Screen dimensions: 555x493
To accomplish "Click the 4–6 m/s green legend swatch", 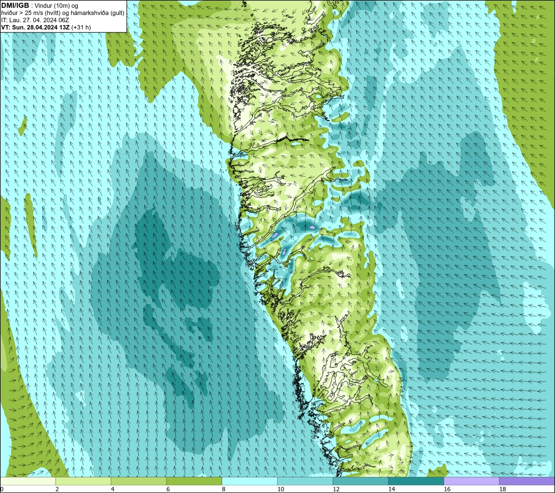I will point(139,481).
